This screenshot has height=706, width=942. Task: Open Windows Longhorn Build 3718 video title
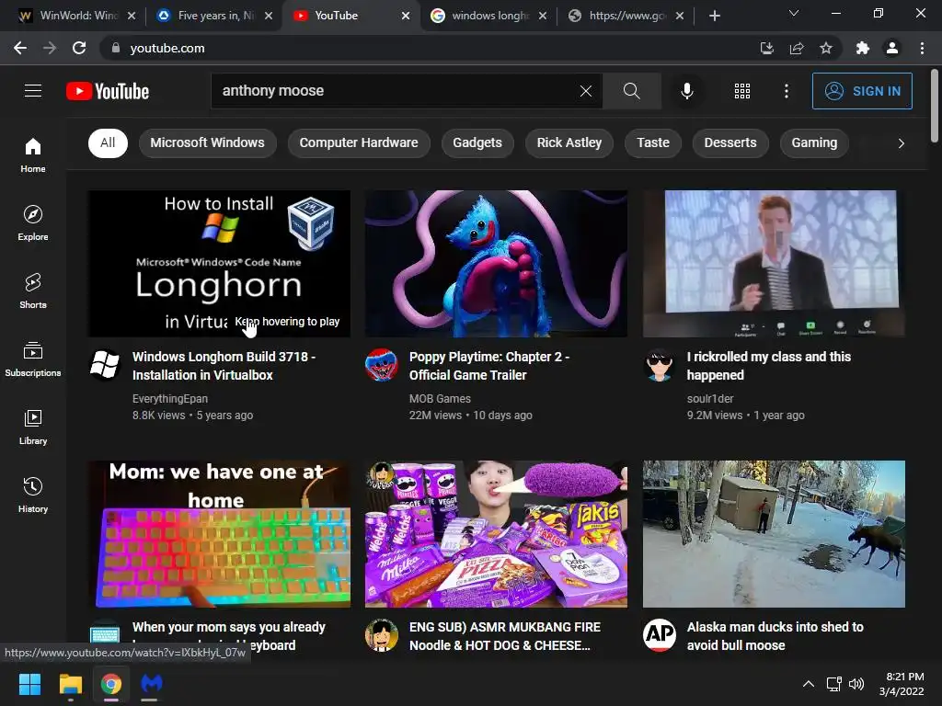point(224,366)
